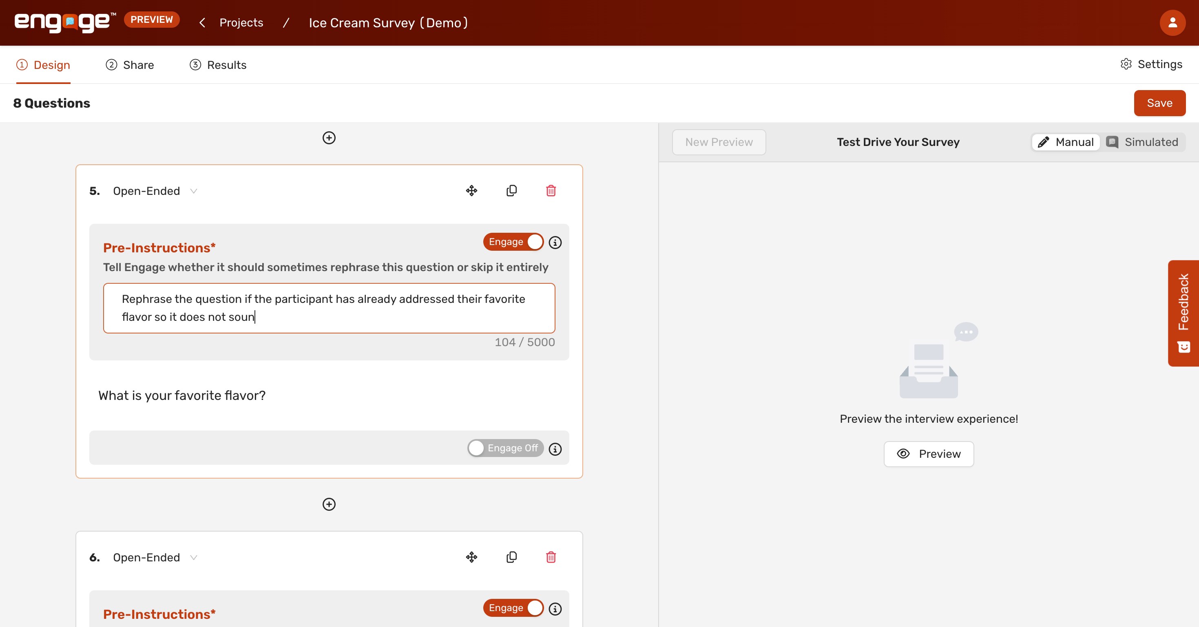
Task: Move question 5 with the drag handle icon
Action: [471, 191]
